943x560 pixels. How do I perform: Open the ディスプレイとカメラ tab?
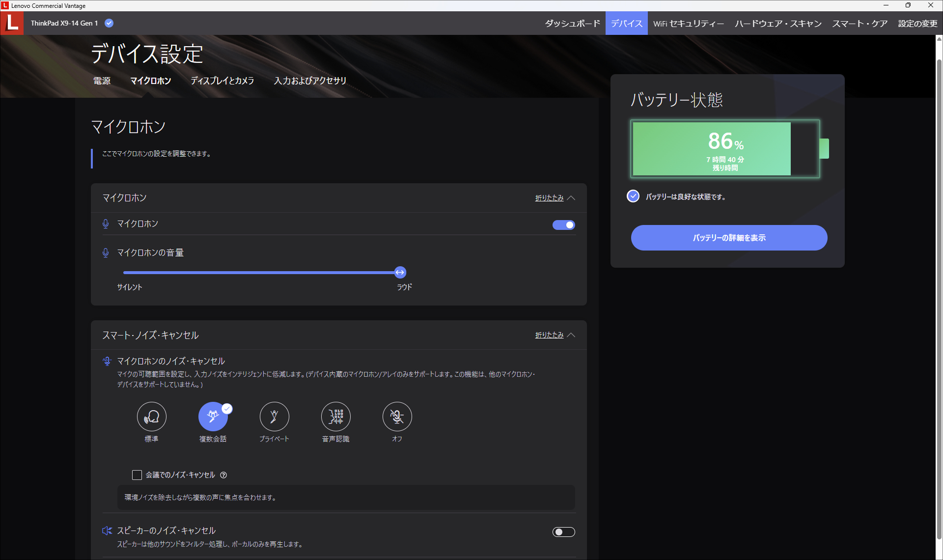[x=222, y=81]
